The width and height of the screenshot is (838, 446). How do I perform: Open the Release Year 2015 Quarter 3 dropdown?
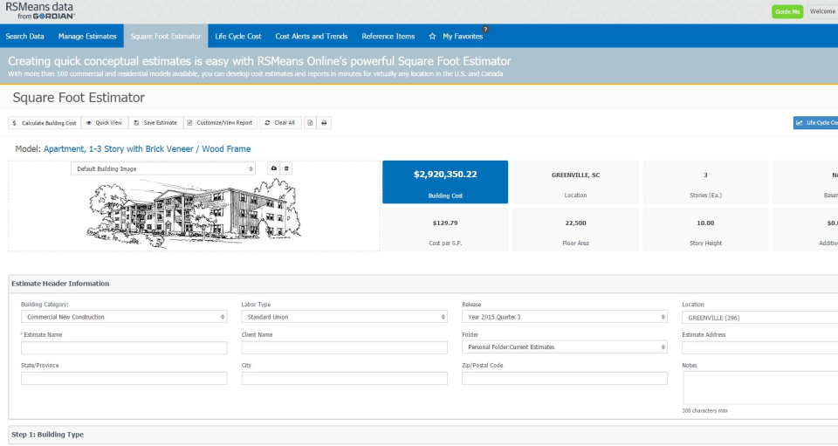pos(565,317)
